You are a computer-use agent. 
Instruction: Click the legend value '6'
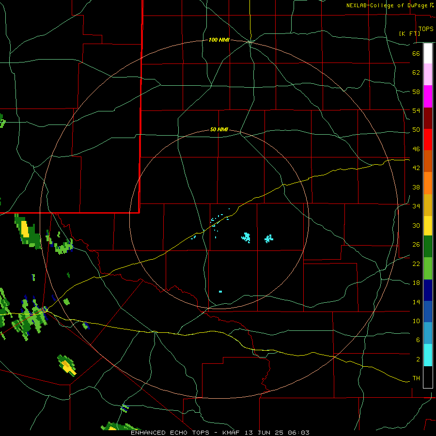point(418,340)
